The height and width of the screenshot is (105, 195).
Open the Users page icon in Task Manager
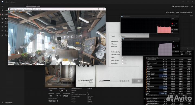click(x=2, y=27)
